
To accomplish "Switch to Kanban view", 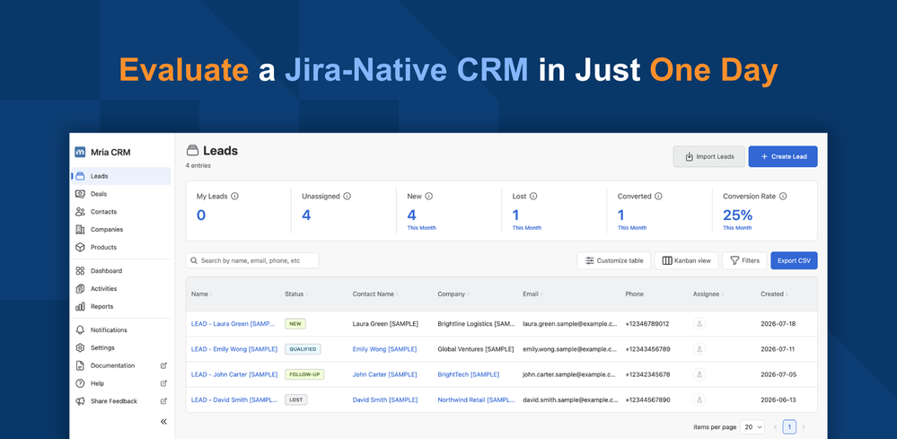I will coord(686,260).
